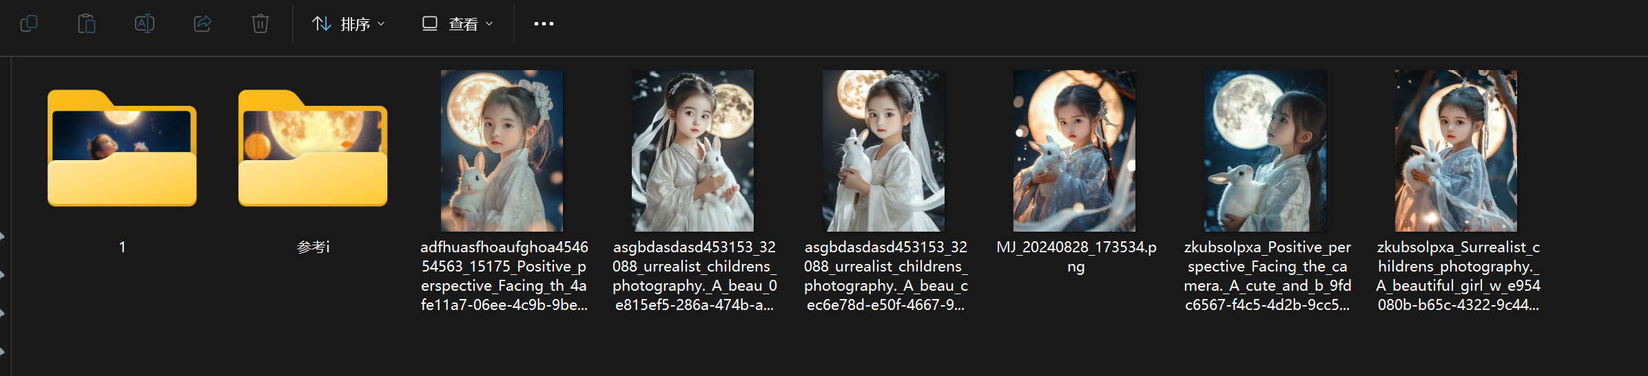Select the asgbdasdasd image ending cec6e78d
1648x376 pixels.
883,151
